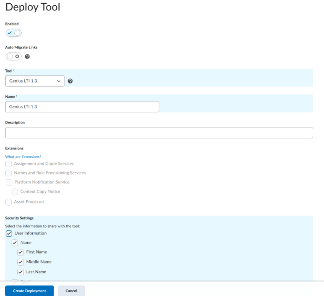Uncheck the Last Name checkbox
The image size is (324, 296).
[21, 272]
